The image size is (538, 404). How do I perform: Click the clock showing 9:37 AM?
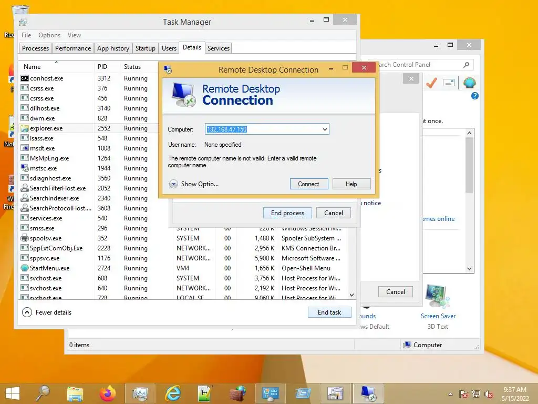tap(515, 390)
